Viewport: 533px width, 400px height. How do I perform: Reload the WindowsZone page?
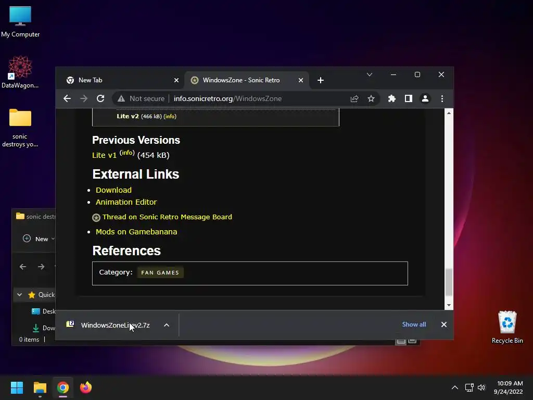[x=100, y=98]
